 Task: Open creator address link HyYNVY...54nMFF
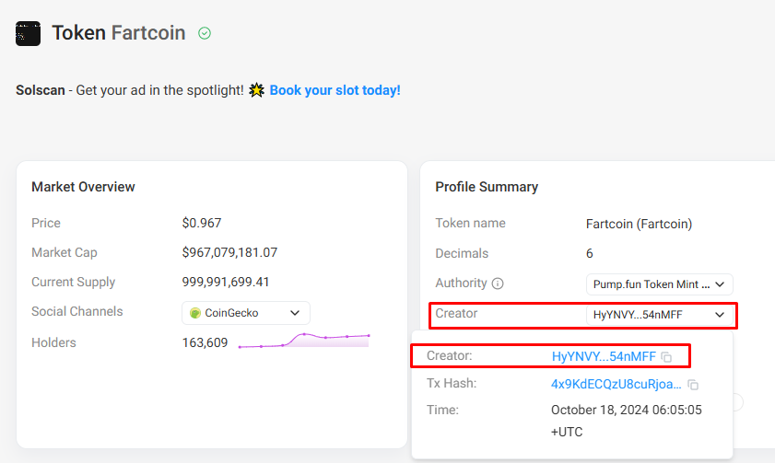[604, 356]
